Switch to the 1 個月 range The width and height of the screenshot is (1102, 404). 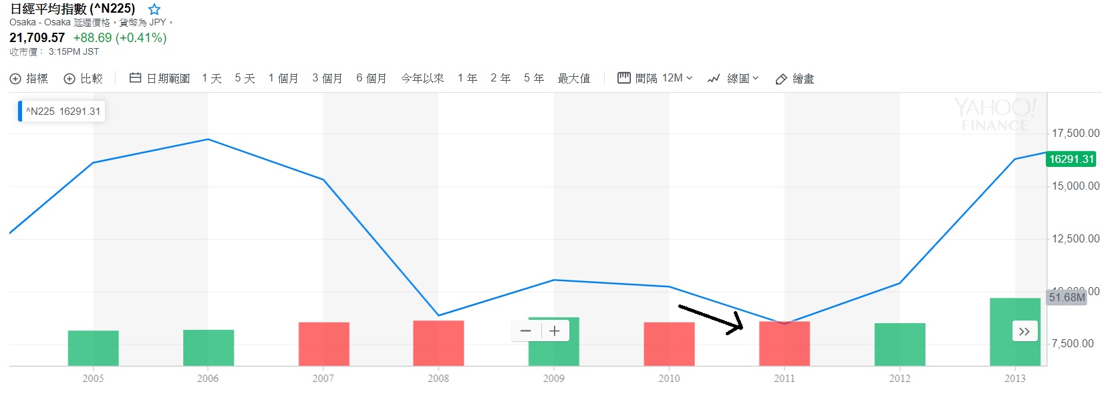[283, 78]
